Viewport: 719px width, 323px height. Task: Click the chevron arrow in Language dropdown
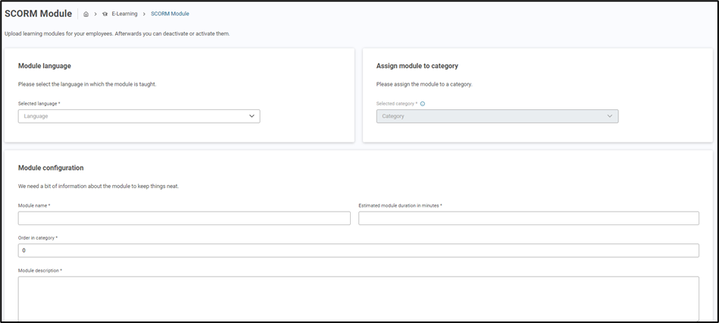(x=252, y=116)
